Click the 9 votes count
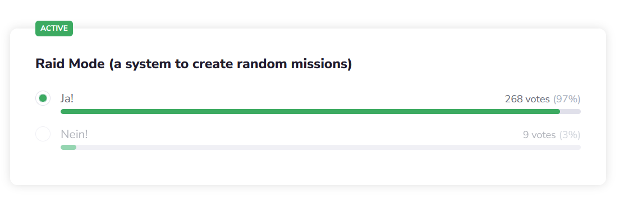 tap(539, 135)
